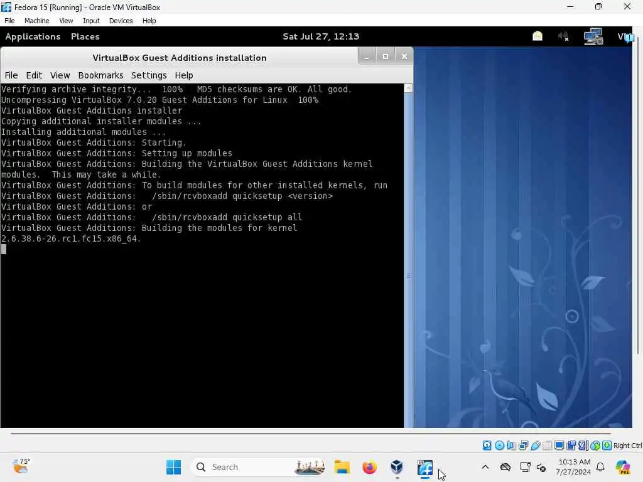The width and height of the screenshot is (643, 482).
Task: Open terminal Settings menu
Action: tap(149, 75)
